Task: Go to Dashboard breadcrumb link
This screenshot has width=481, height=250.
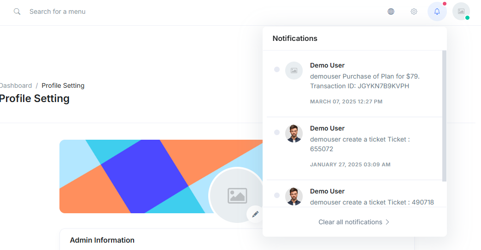Action: [16, 85]
